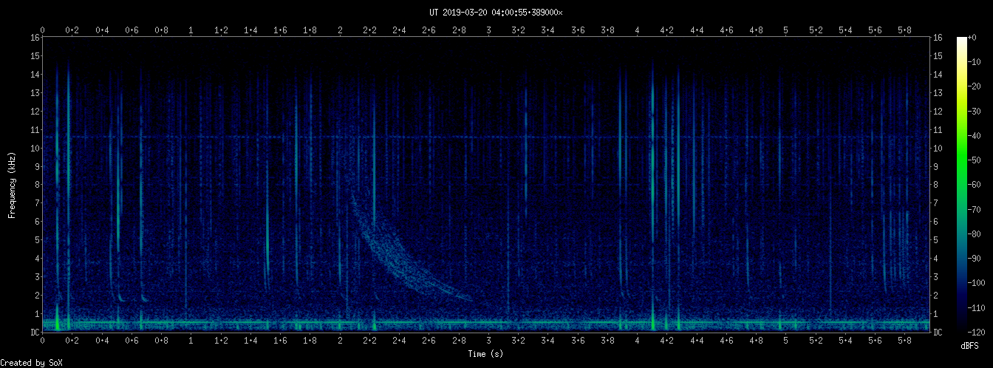Click "0" on the top time axis

coord(43,30)
